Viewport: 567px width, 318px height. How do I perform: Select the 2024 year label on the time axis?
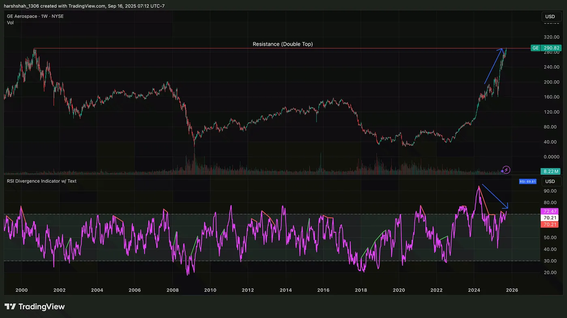474,290
